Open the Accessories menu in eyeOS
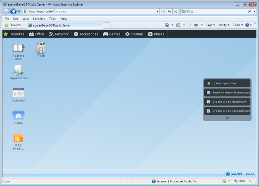259x186 pixels. (86, 34)
